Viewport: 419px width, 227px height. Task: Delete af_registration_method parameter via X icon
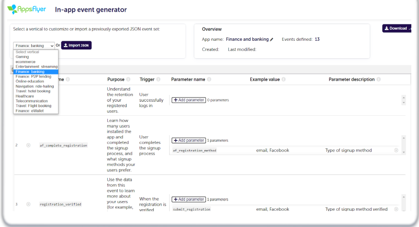(x=397, y=150)
